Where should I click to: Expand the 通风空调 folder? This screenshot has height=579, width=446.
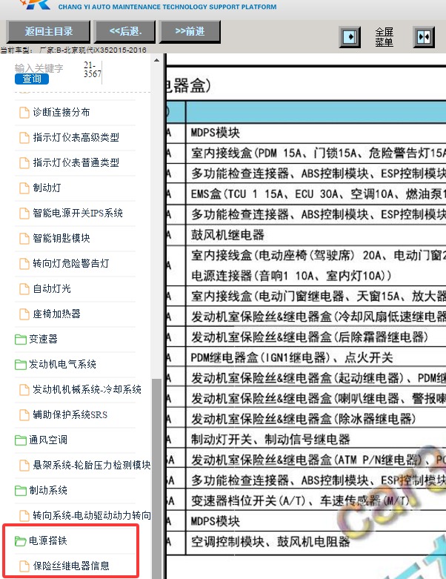(48, 440)
